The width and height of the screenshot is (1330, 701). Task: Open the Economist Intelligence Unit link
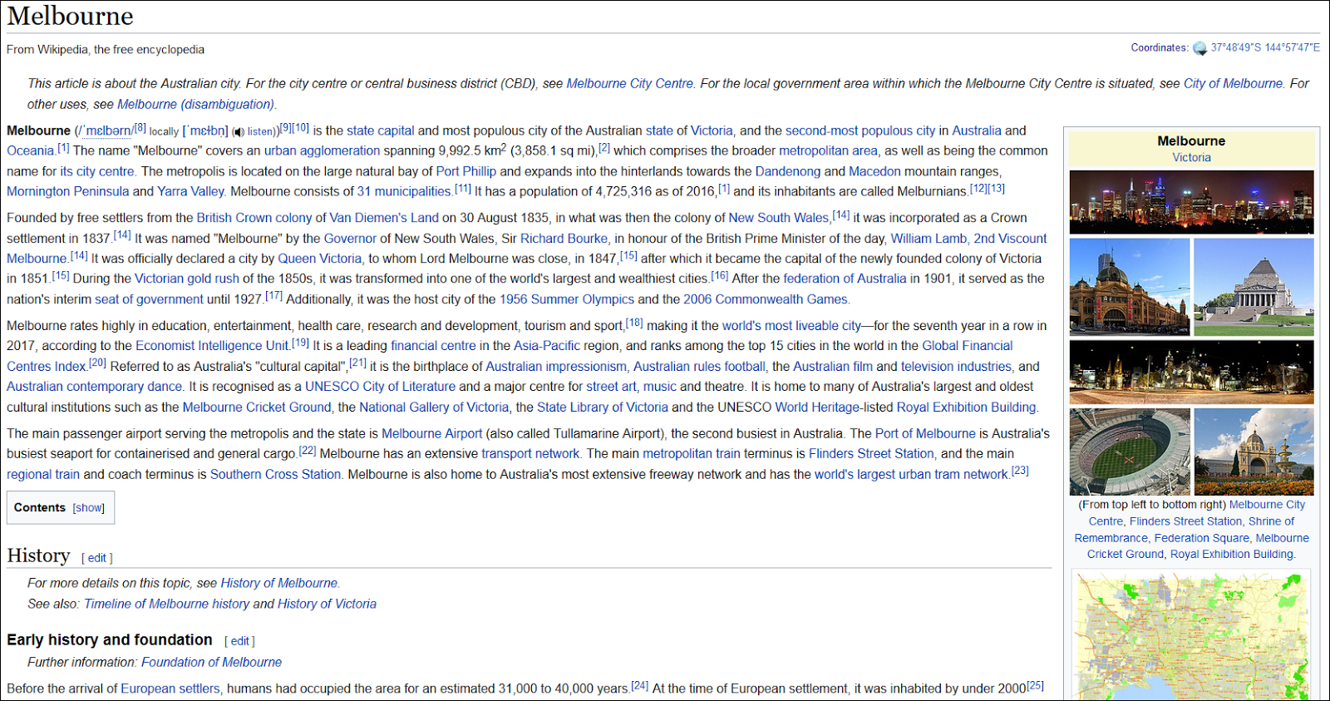[212, 346]
